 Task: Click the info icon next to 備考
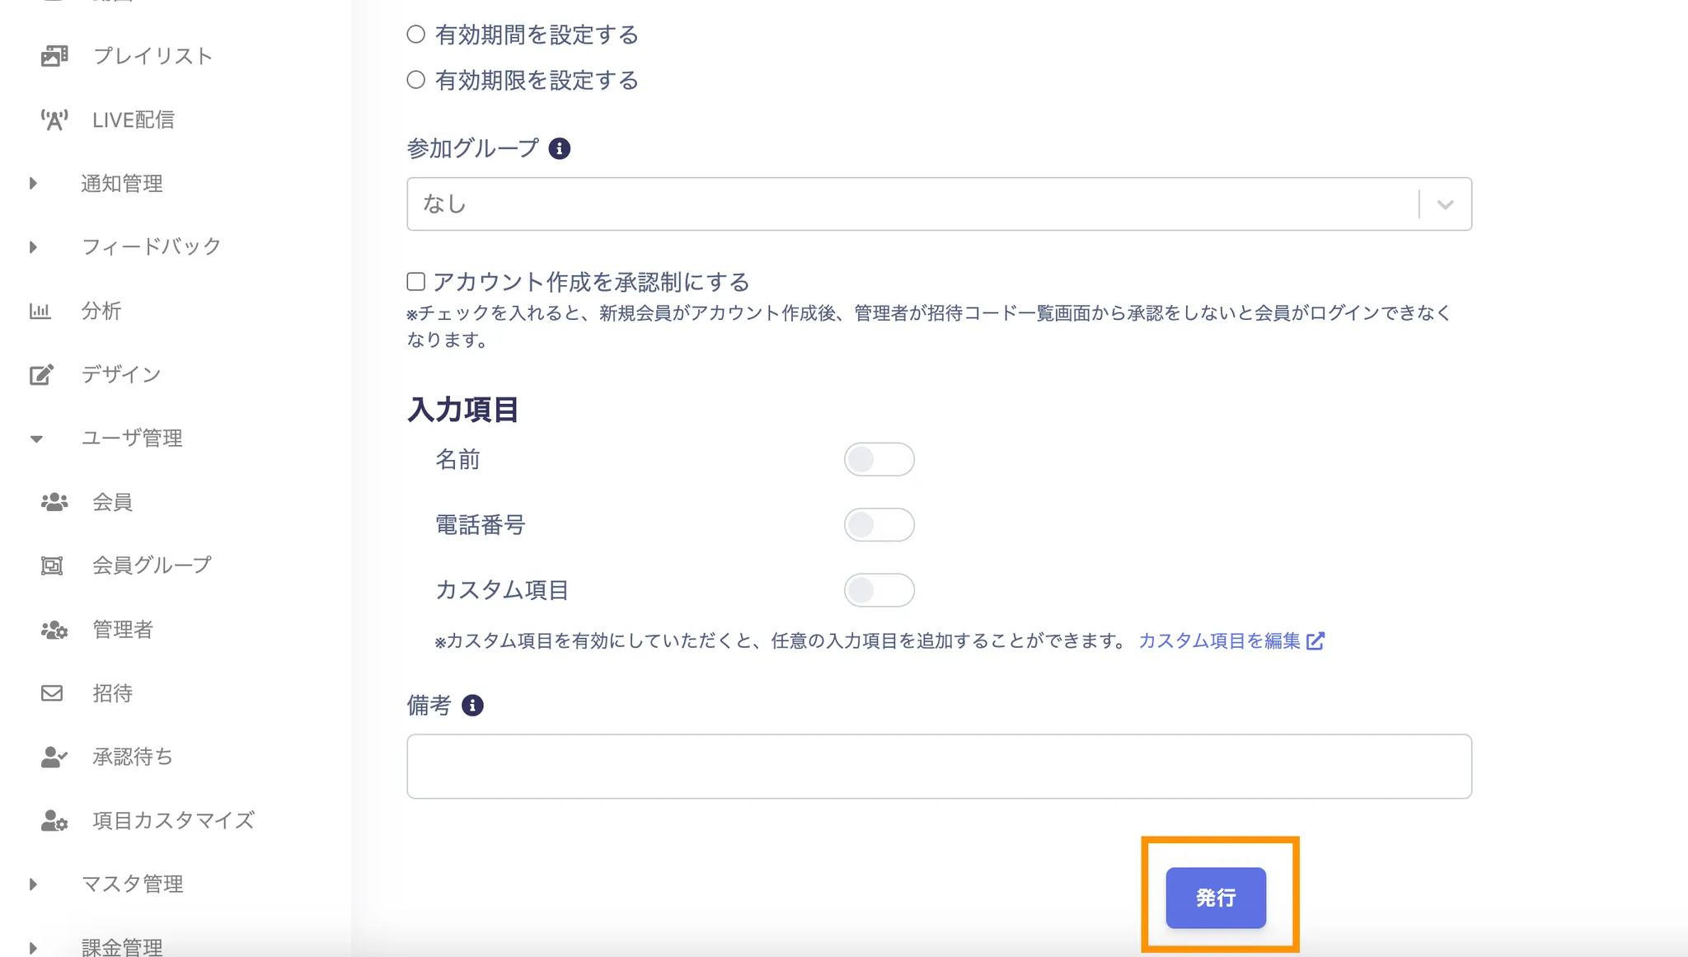click(472, 706)
